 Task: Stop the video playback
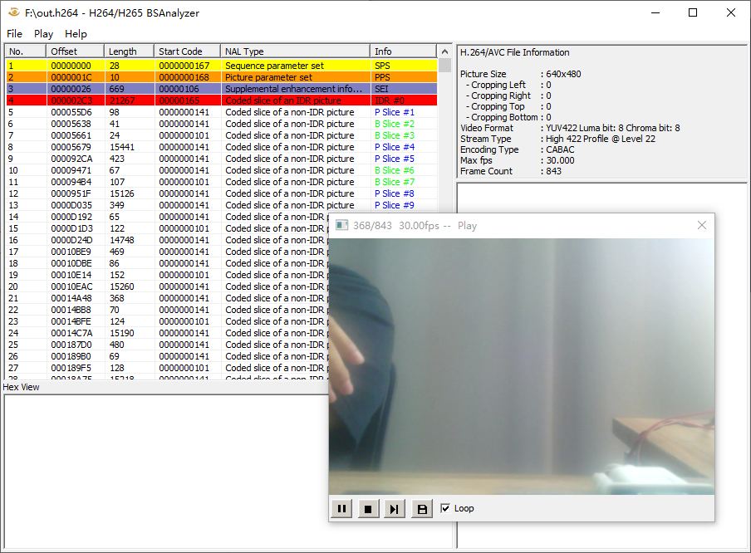click(x=368, y=508)
